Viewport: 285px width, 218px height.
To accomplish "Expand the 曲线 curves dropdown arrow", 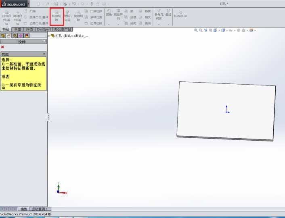I will click(168, 24).
